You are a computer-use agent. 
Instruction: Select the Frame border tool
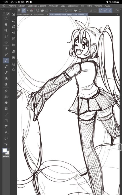(x=6, y=120)
